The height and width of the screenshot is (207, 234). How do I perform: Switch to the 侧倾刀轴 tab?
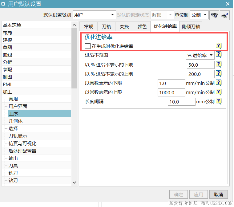[191, 27]
